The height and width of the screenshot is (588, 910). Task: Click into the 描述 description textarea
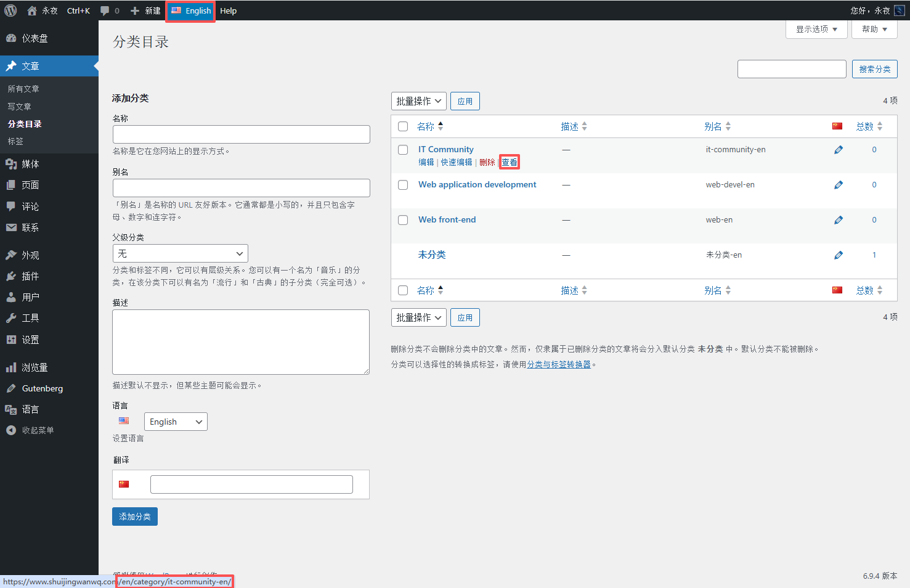241,342
